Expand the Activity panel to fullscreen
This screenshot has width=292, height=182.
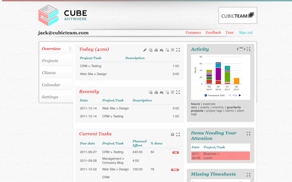tap(249, 49)
